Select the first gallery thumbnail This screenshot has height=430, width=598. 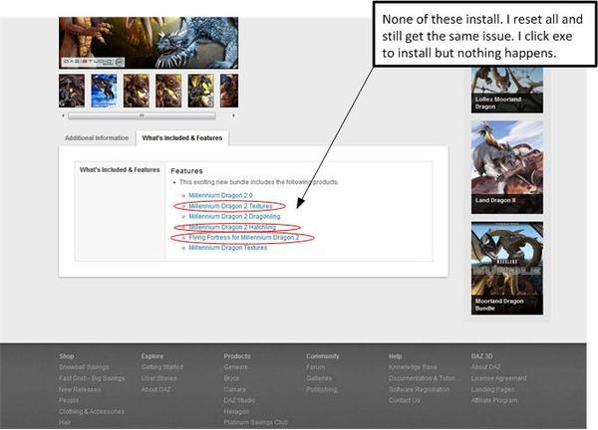(x=72, y=91)
